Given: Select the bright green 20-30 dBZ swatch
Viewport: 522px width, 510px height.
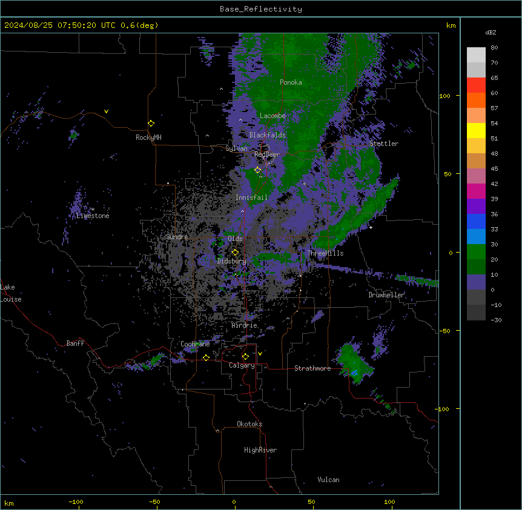Looking at the screenshot, I should pos(476,252).
